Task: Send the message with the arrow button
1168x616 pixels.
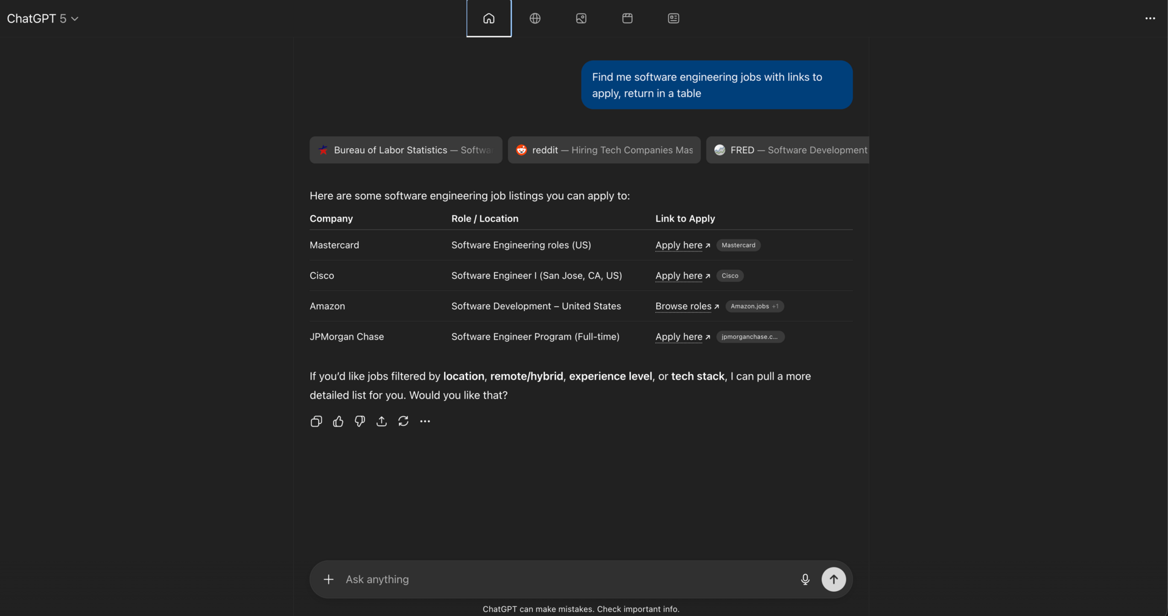Action: point(834,580)
